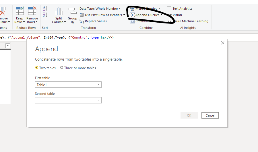
Task: Expand the Merge Queries dropdown arrow
Action: [159, 8]
